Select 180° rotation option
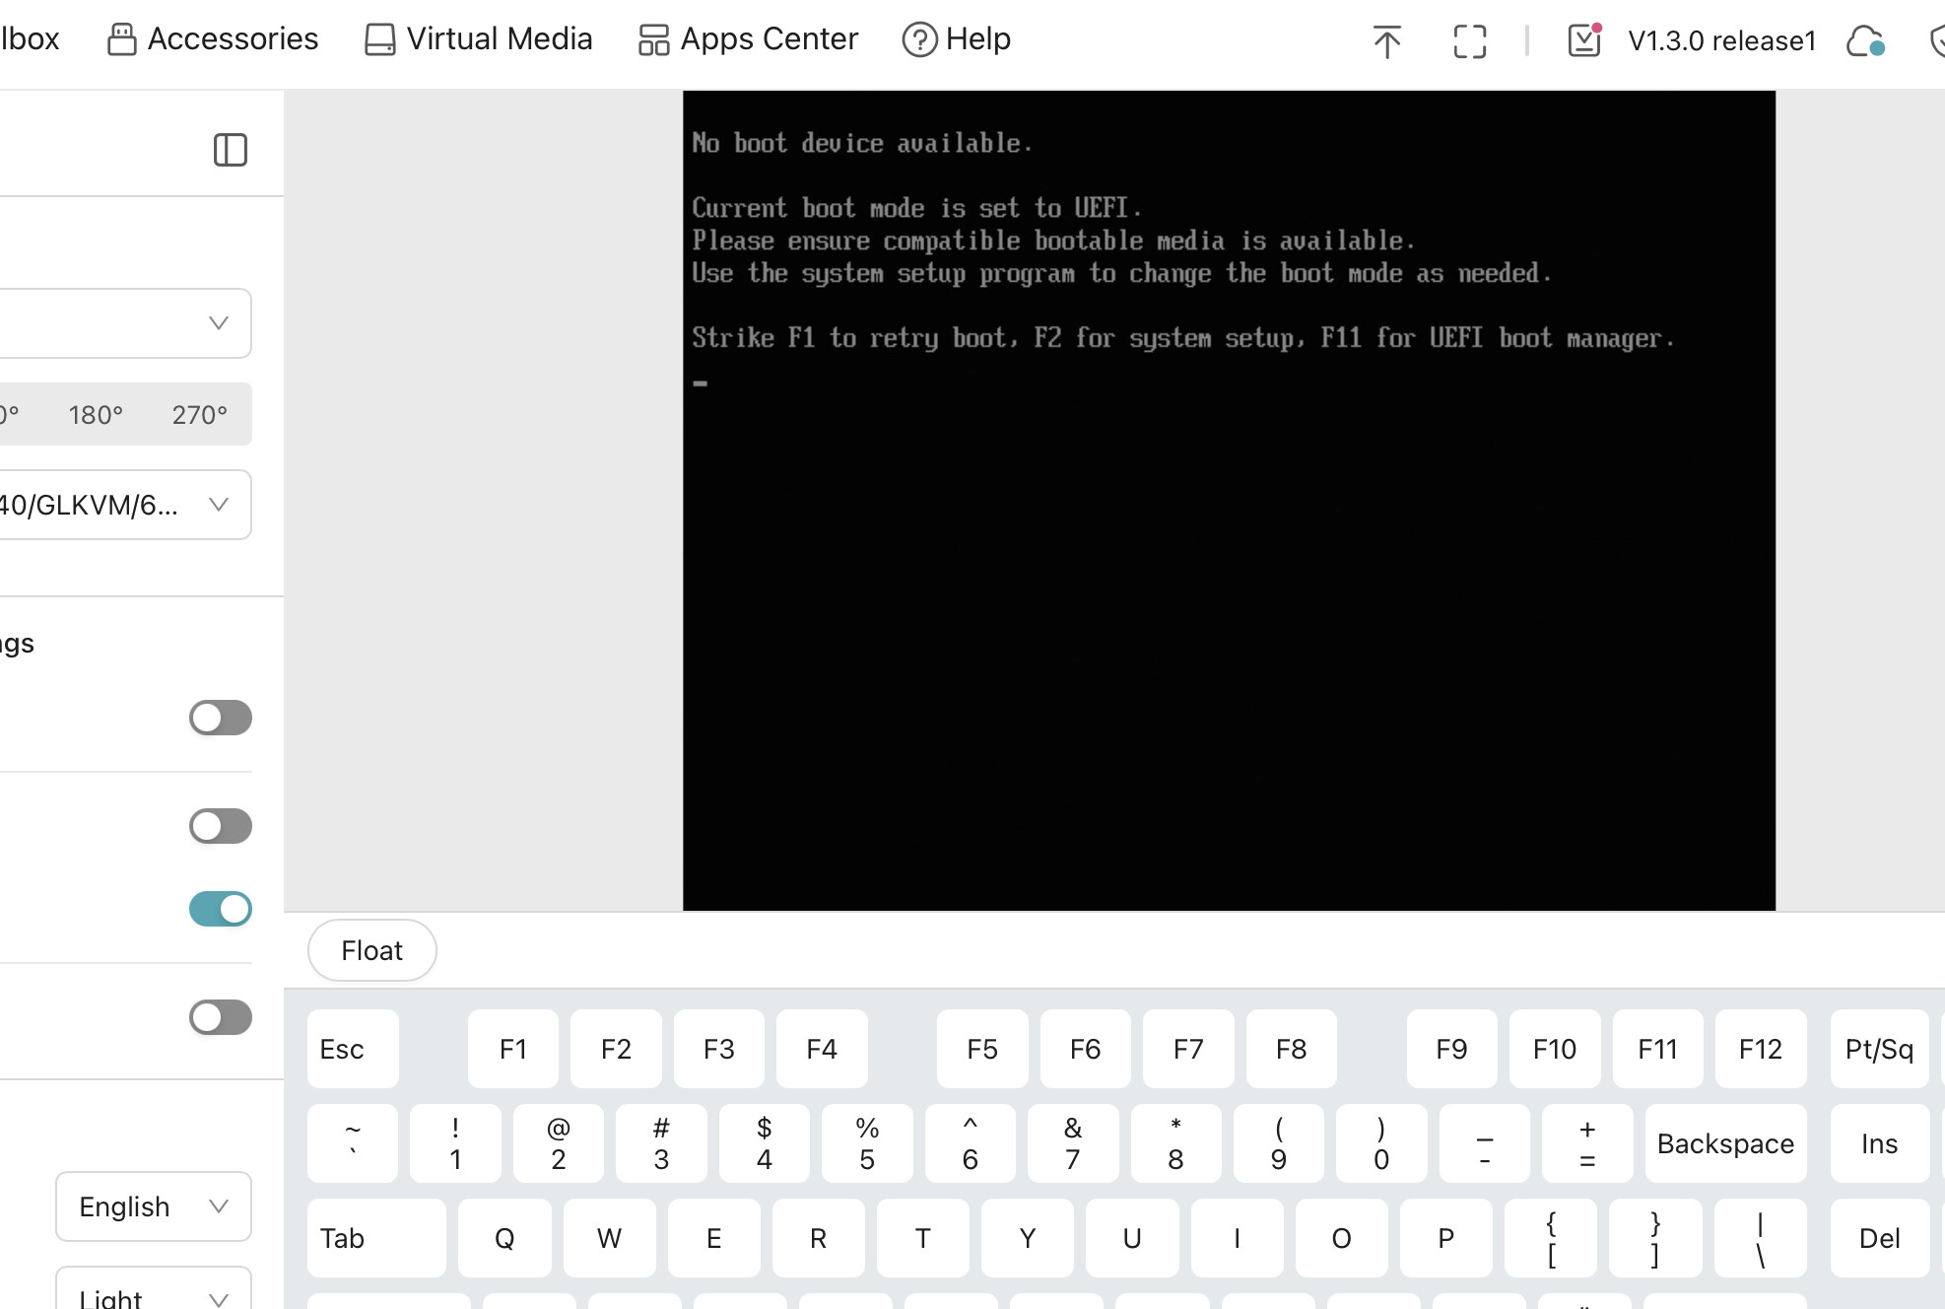This screenshot has width=1945, height=1309. tap(96, 414)
